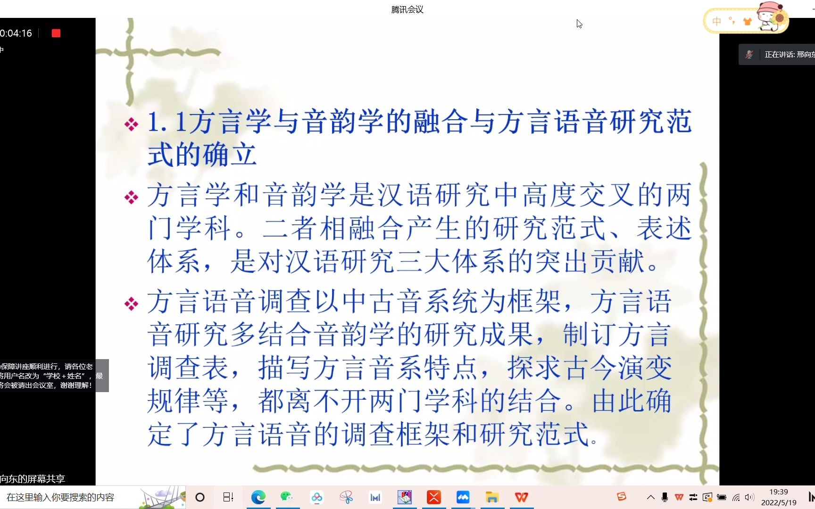Viewport: 815px width, 509px height.
Task: Open Tencent Meeting from the taskbar
Action: pyautogui.click(x=463, y=497)
